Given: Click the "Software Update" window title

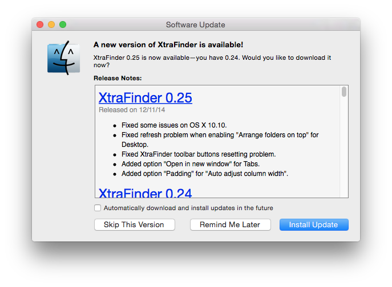Looking at the screenshot, I should 196,24.
